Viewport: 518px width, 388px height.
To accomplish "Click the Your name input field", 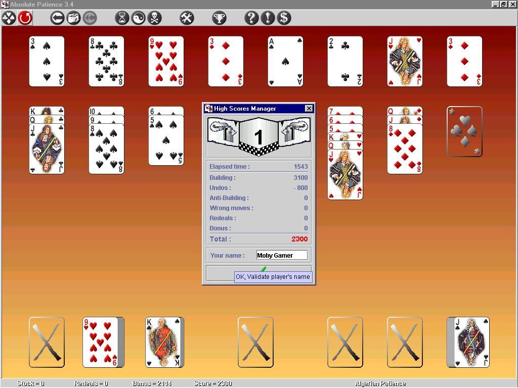I will click(x=281, y=255).
